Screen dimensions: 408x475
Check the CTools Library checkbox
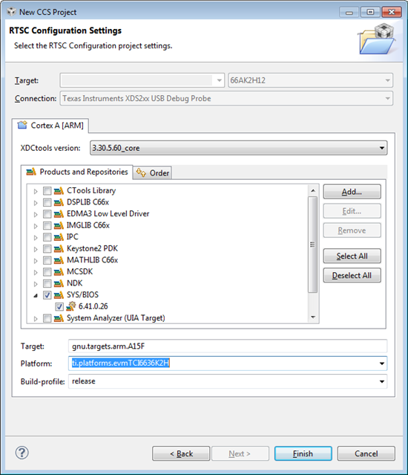coord(47,191)
